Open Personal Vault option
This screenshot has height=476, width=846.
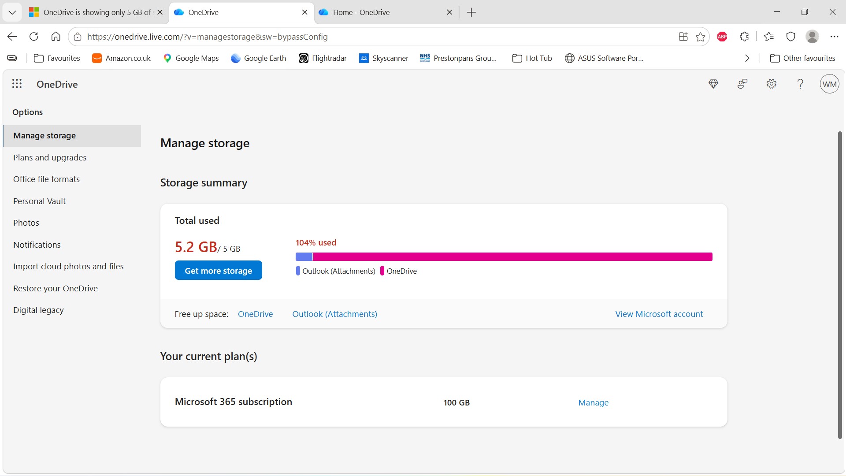click(39, 201)
